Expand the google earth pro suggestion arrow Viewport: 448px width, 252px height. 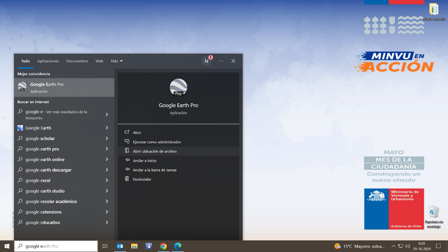pyautogui.click(x=107, y=149)
